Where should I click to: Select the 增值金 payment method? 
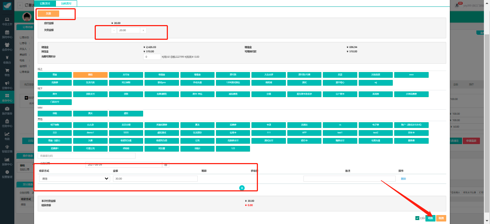pos(197,75)
